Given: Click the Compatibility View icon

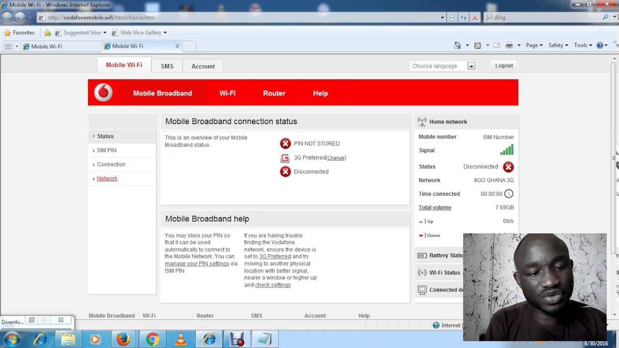Looking at the screenshot, I should pos(452,17).
